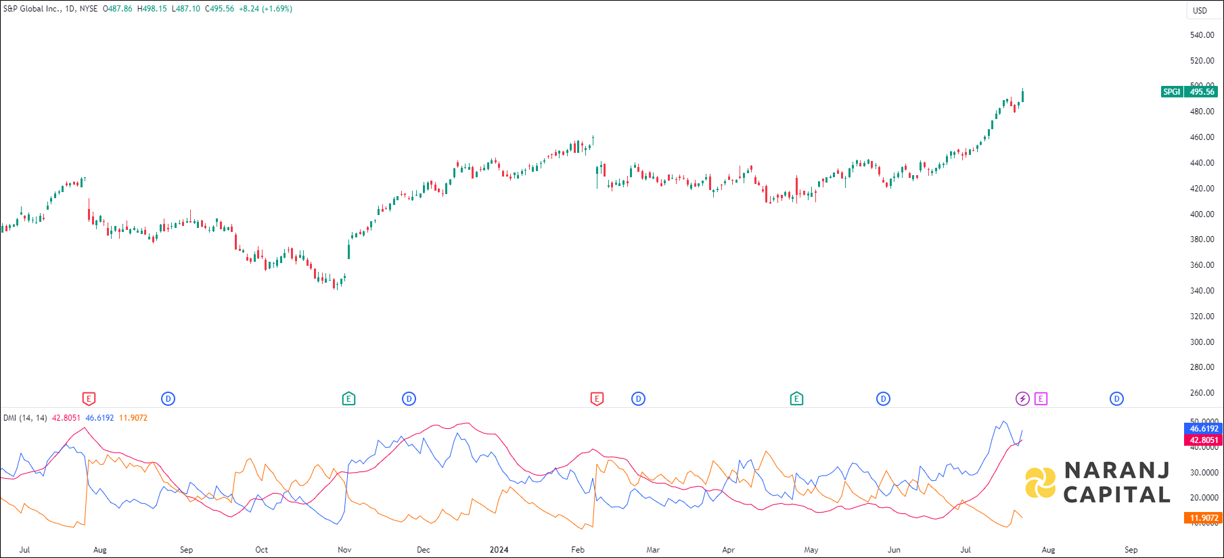The image size is (1224, 558).
Task: Click the Dec time axis label
Action: point(424,550)
